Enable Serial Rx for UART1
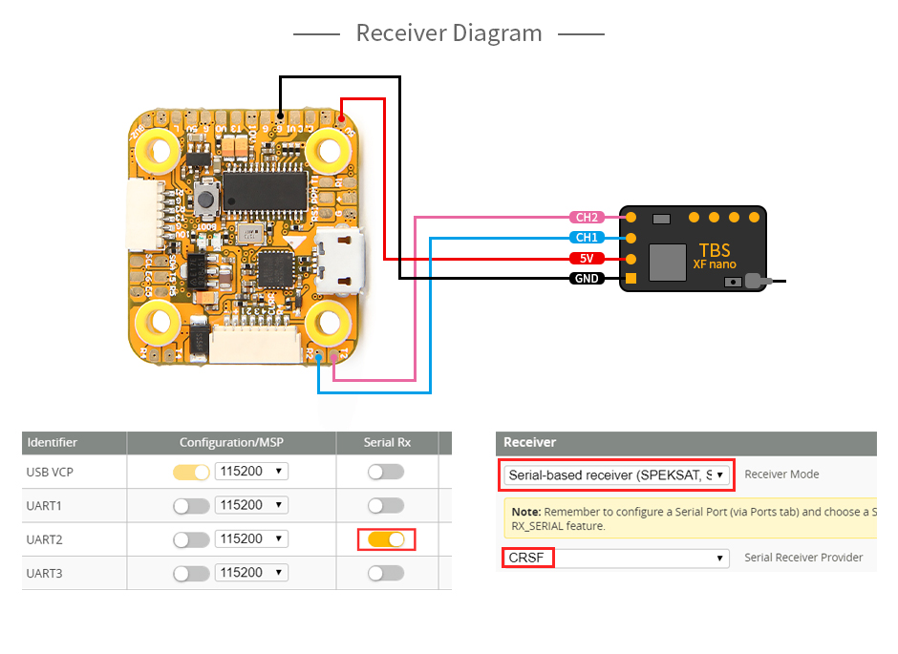 click(x=386, y=505)
